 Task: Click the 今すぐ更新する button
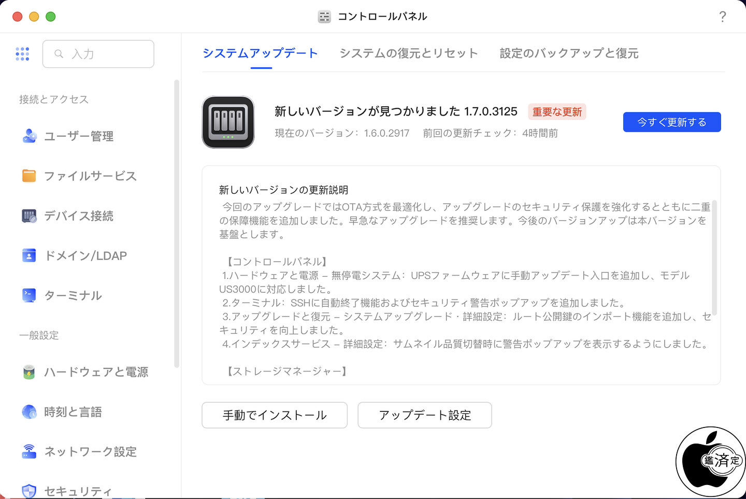(672, 122)
